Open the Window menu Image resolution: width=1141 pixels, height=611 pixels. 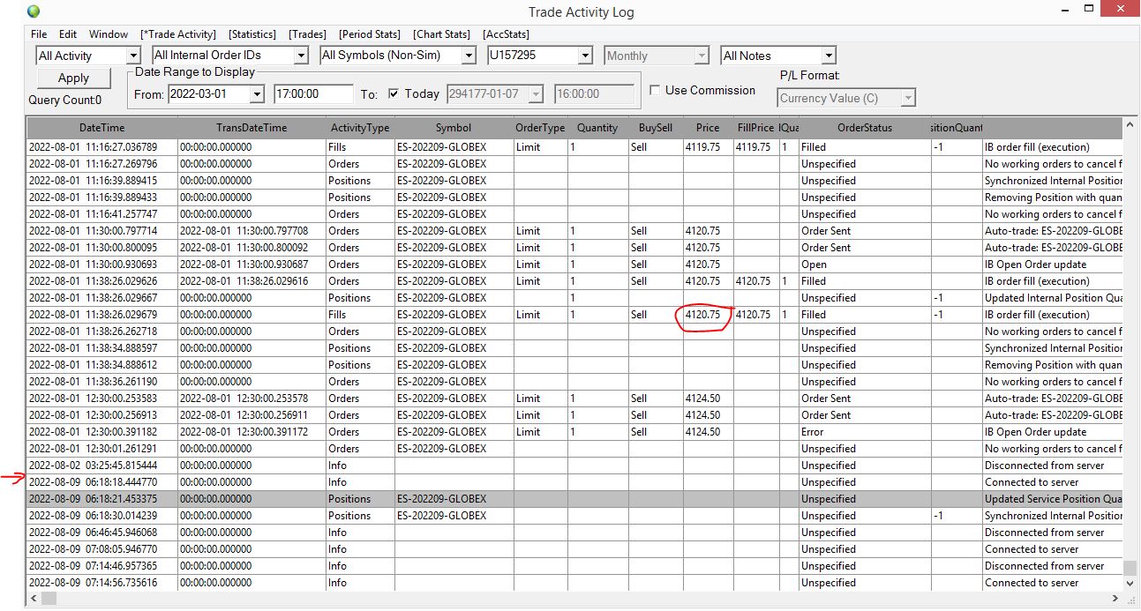point(109,34)
